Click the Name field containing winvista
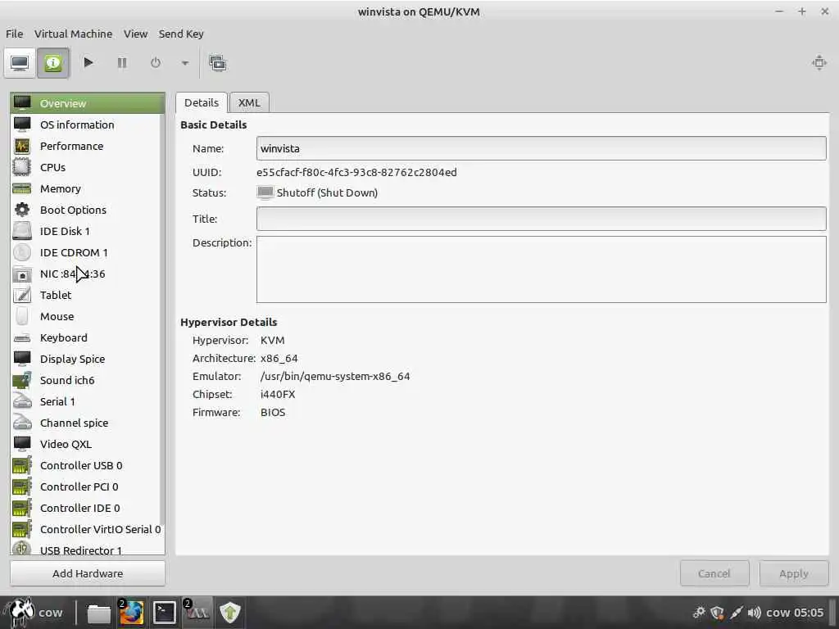 point(541,148)
